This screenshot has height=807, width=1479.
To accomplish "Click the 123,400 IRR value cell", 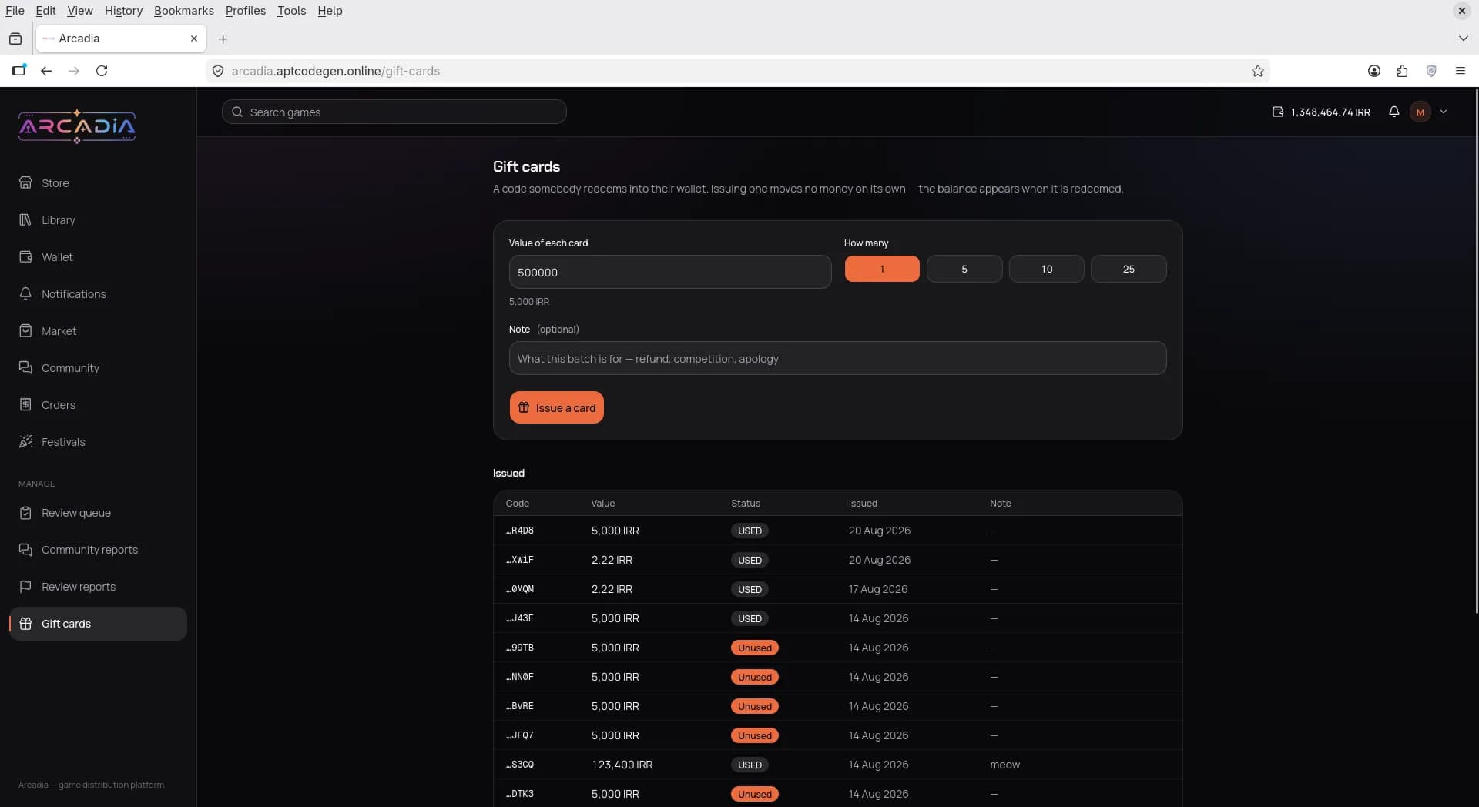I will [622, 765].
